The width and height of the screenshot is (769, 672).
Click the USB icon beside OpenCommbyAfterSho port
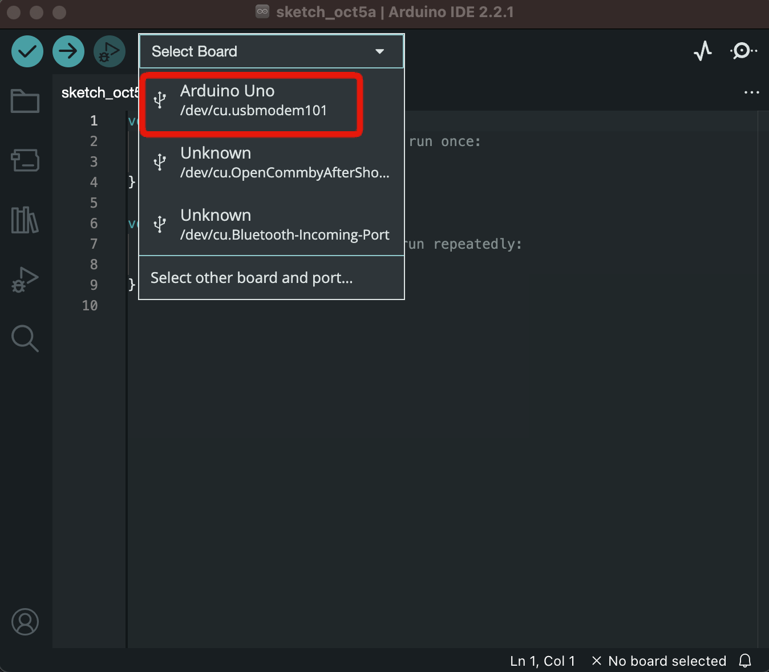(x=160, y=162)
